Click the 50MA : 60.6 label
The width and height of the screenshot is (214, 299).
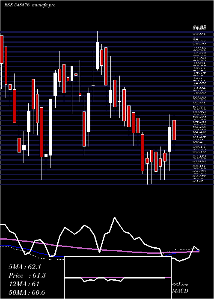click(x=27, y=292)
